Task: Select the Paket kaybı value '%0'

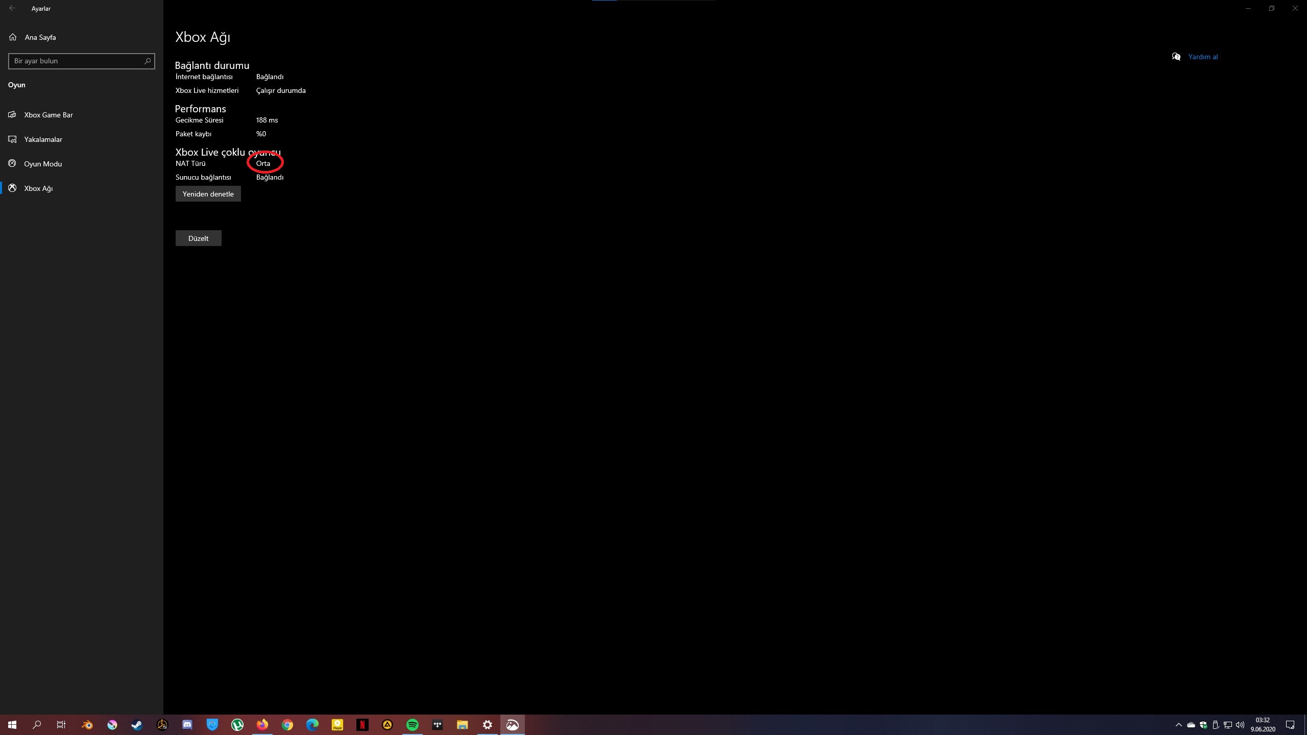Action: coord(261,134)
